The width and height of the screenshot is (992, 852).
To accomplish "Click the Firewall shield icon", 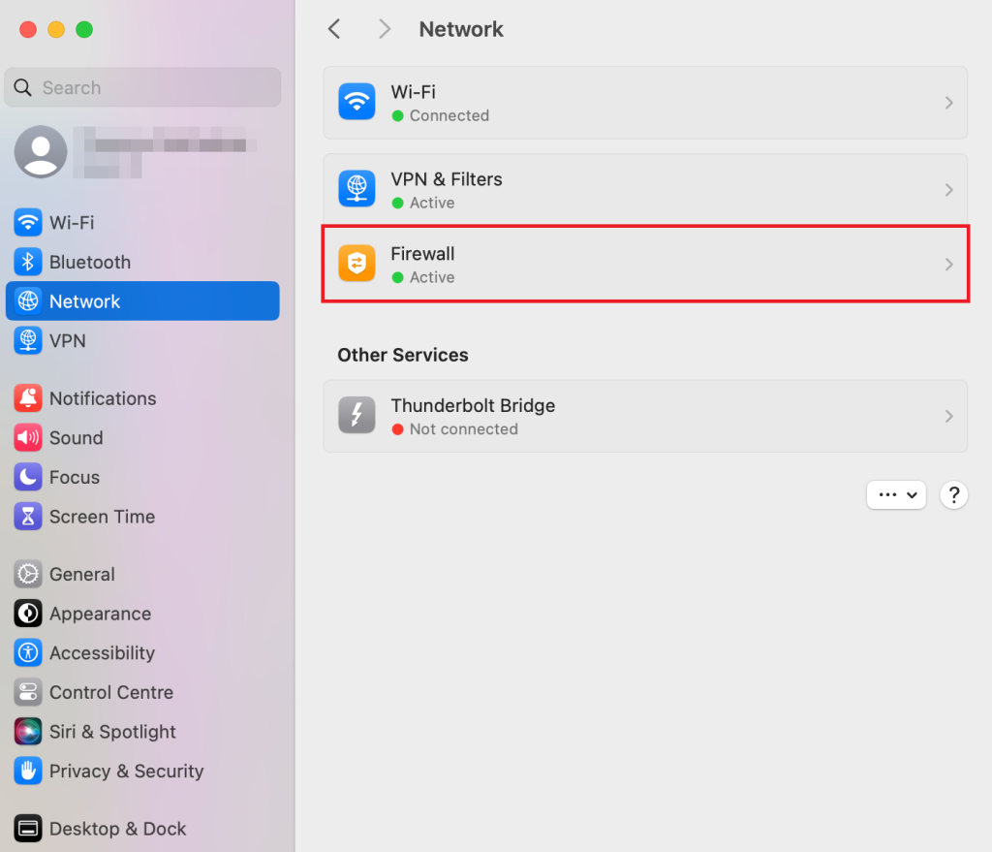I will 356,264.
